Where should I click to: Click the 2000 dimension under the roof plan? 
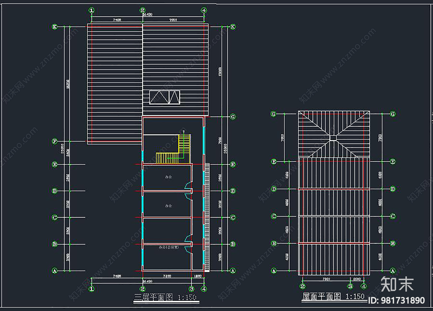tap(357, 279)
